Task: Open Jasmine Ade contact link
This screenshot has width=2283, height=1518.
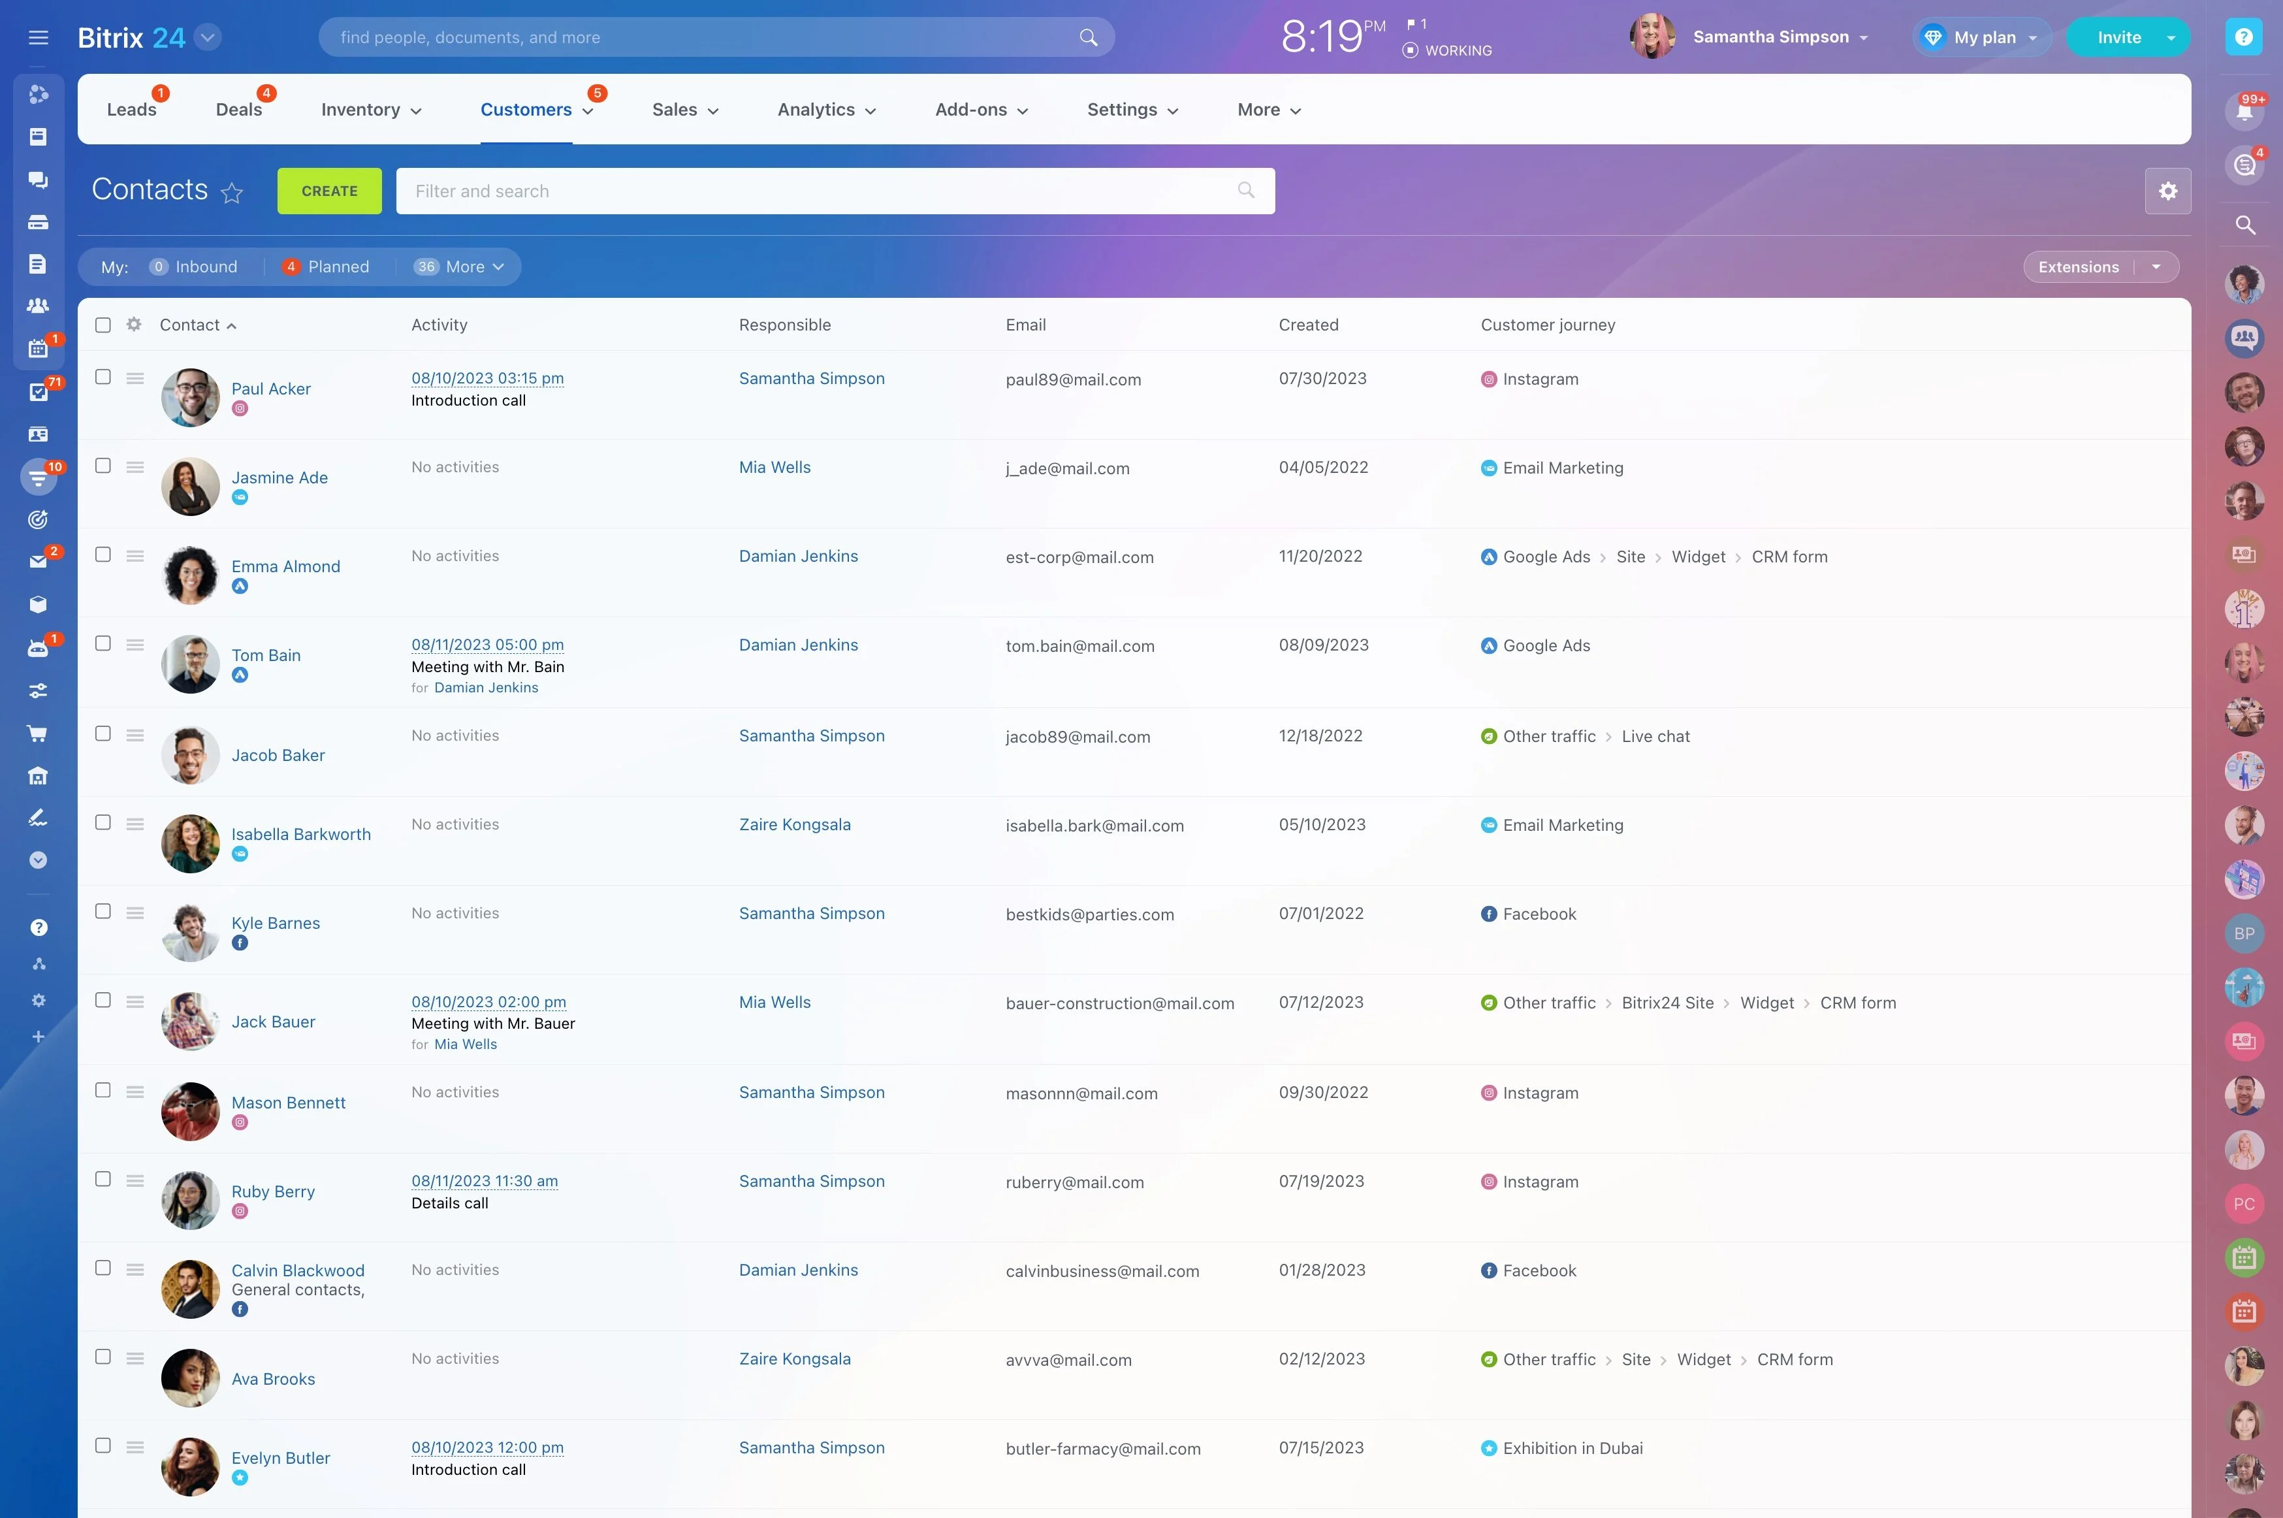Action: (x=279, y=477)
